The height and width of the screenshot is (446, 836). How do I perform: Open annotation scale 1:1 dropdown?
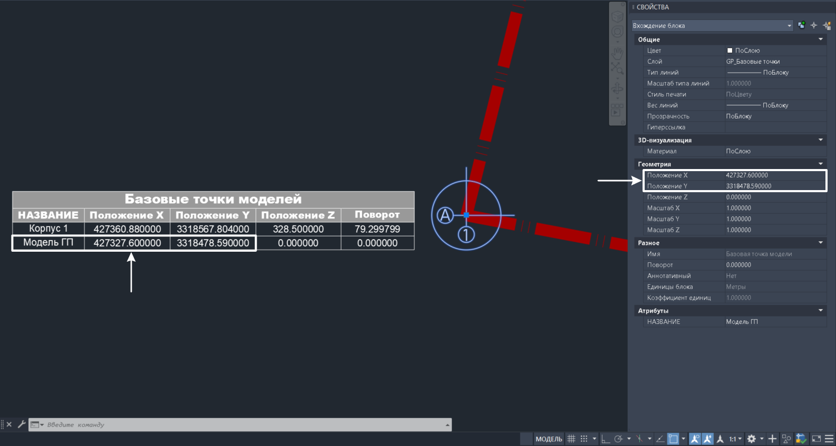735,439
